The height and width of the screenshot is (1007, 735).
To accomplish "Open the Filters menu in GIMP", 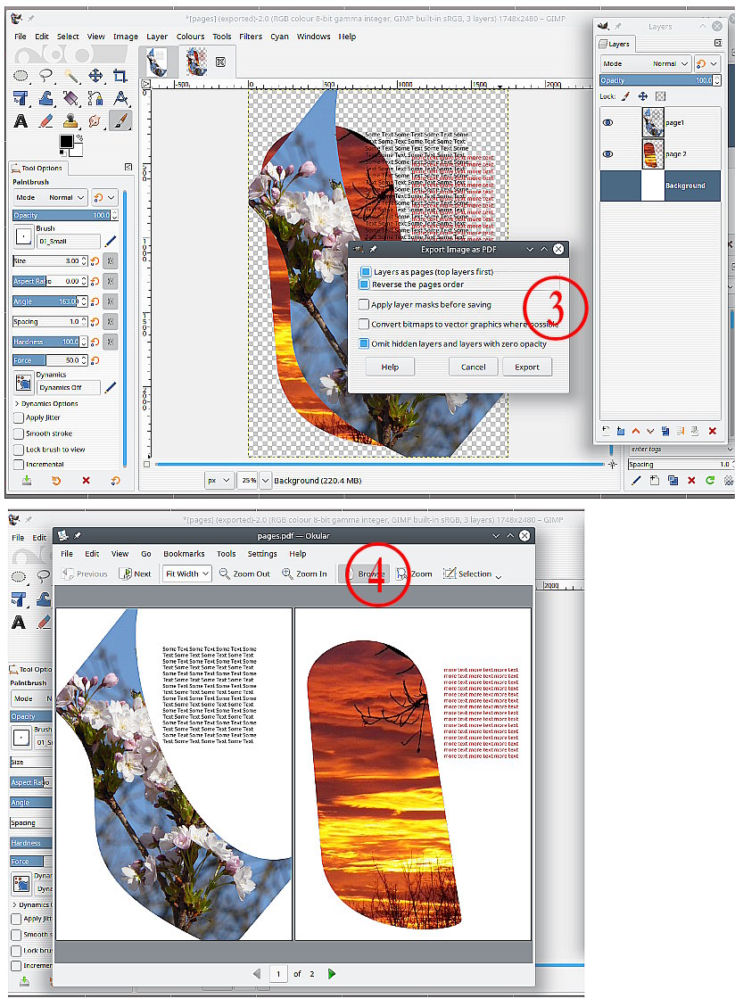I will click(251, 37).
